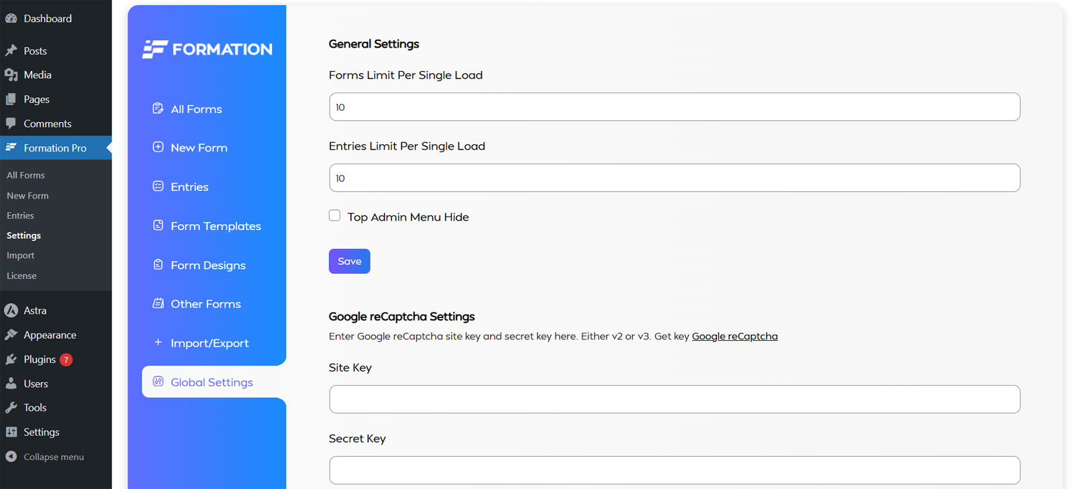Click the Plugins update badge showing 7
Viewport: 1074px width, 489px height.
[66, 360]
